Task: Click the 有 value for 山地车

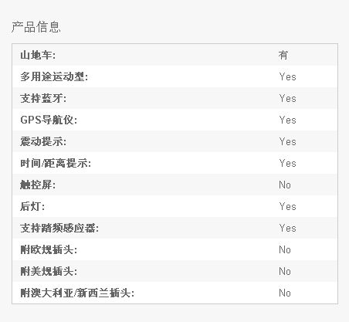Action: (283, 55)
